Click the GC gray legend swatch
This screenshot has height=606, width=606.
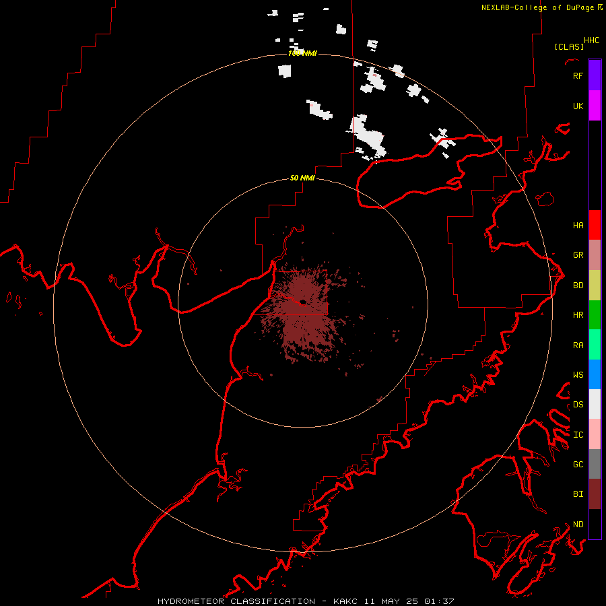[595, 464]
